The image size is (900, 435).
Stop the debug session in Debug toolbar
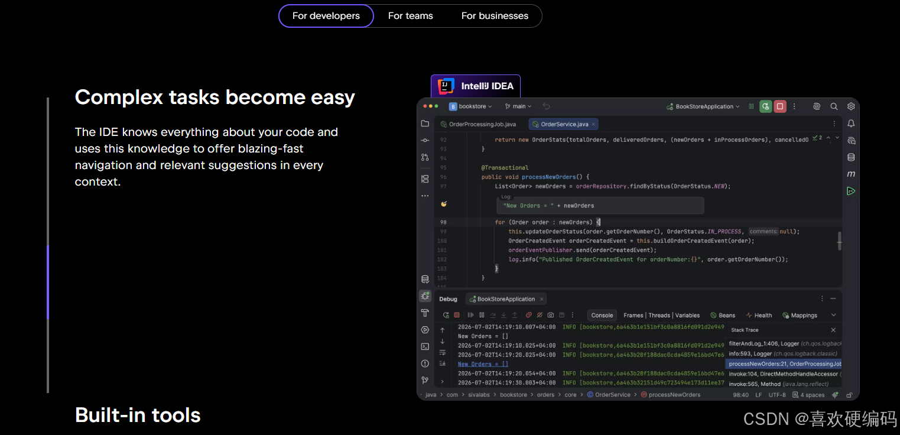point(457,315)
